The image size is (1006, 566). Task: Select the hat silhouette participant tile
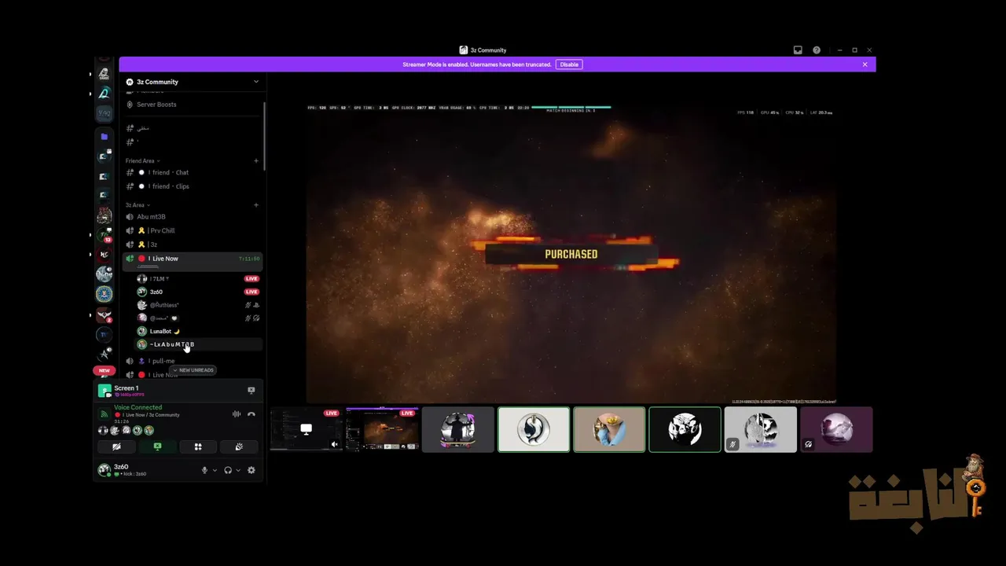(x=458, y=429)
